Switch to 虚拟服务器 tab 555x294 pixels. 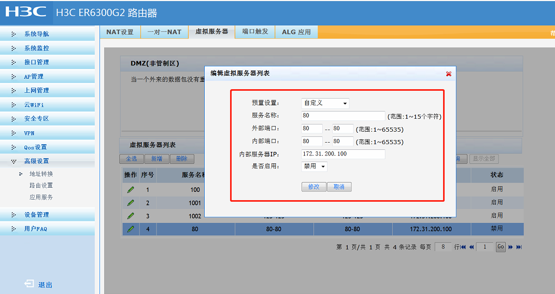211,32
